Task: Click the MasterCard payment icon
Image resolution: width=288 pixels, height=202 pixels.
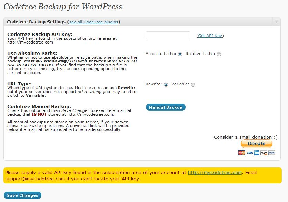Action: click(x=242, y=153)
